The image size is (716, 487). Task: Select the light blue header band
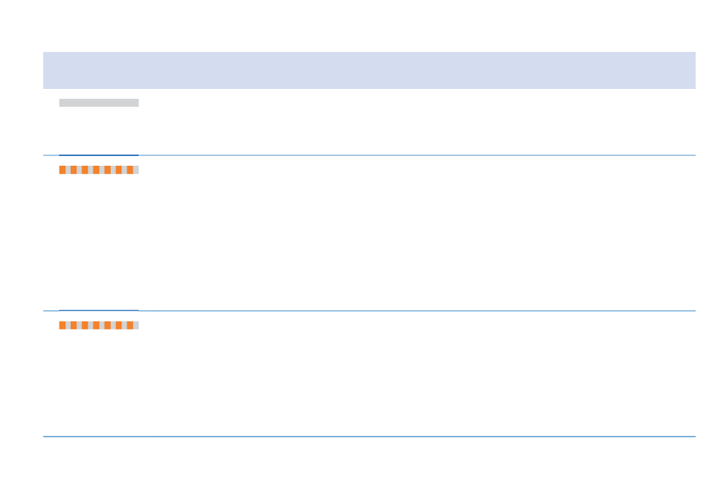click(369, 70)
